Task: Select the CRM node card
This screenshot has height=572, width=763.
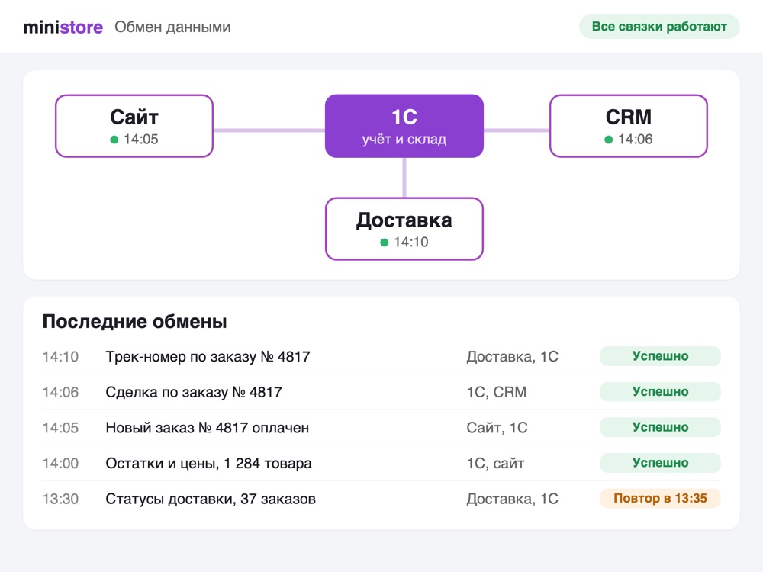Action: (x=629, y=126)
